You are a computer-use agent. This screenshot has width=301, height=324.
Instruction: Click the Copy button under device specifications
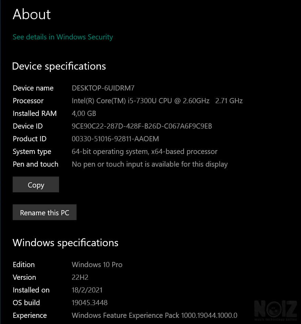(x=36, y=185)
